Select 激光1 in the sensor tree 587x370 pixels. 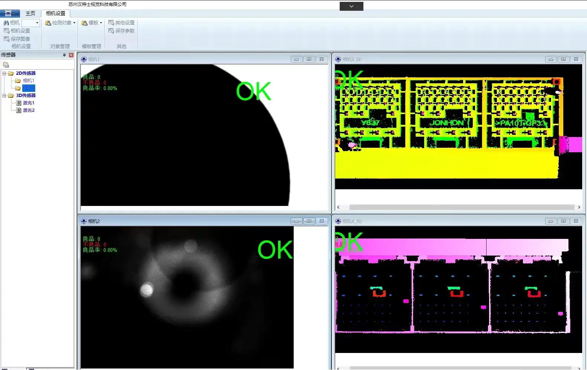tap(28, 103)
